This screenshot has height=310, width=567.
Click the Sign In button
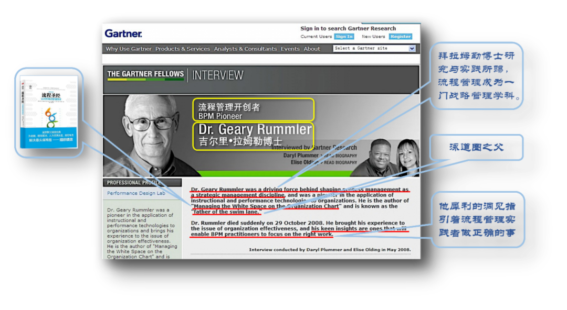343,37
